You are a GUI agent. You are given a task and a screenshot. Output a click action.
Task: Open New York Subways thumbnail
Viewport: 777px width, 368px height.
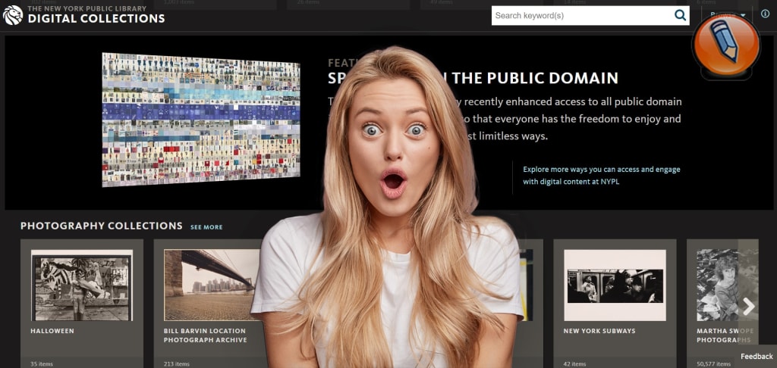615,285
